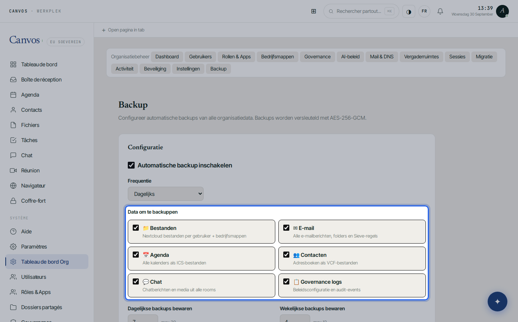Select the Backup tab
Screen dimensions: 518x322
pyautogui.click(x=218, y=69)
